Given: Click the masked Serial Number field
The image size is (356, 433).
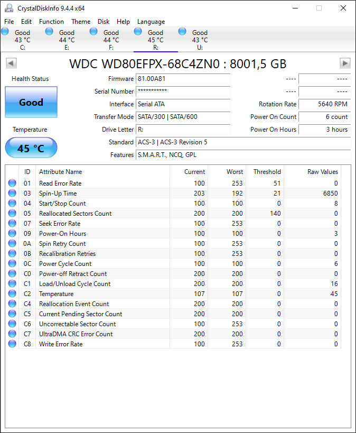Looking at the screenshot, I should [183, 91].
